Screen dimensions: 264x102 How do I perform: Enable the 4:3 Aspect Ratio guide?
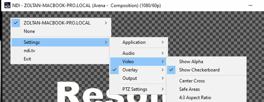point(195,97)
